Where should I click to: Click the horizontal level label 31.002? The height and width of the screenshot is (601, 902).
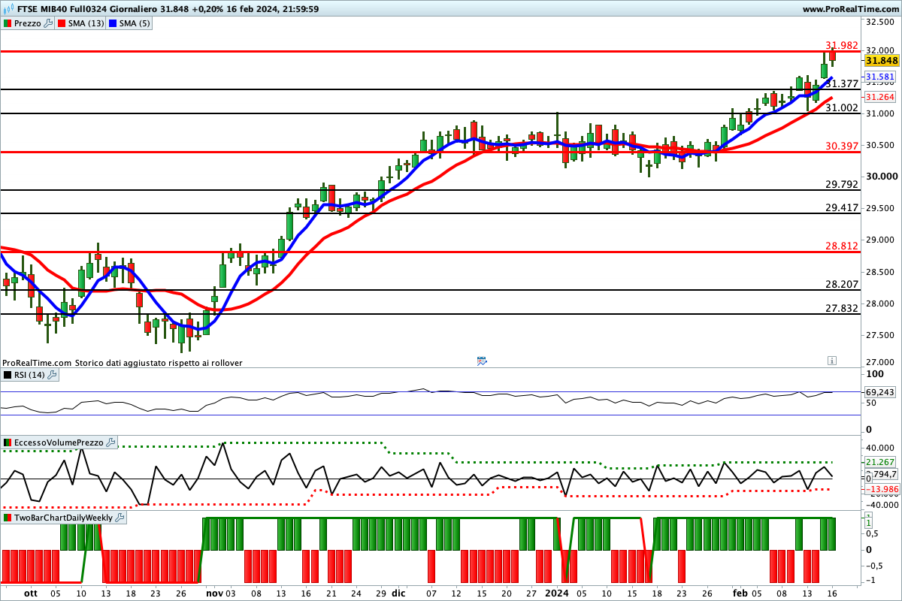[842, 107]
